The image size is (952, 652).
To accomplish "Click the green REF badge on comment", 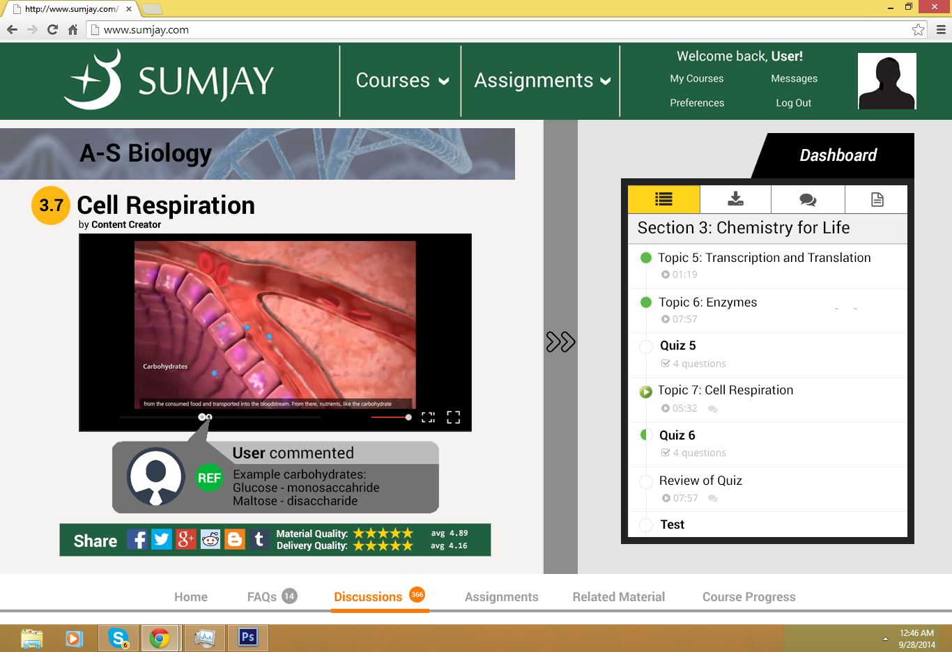I will coord(209,478).
